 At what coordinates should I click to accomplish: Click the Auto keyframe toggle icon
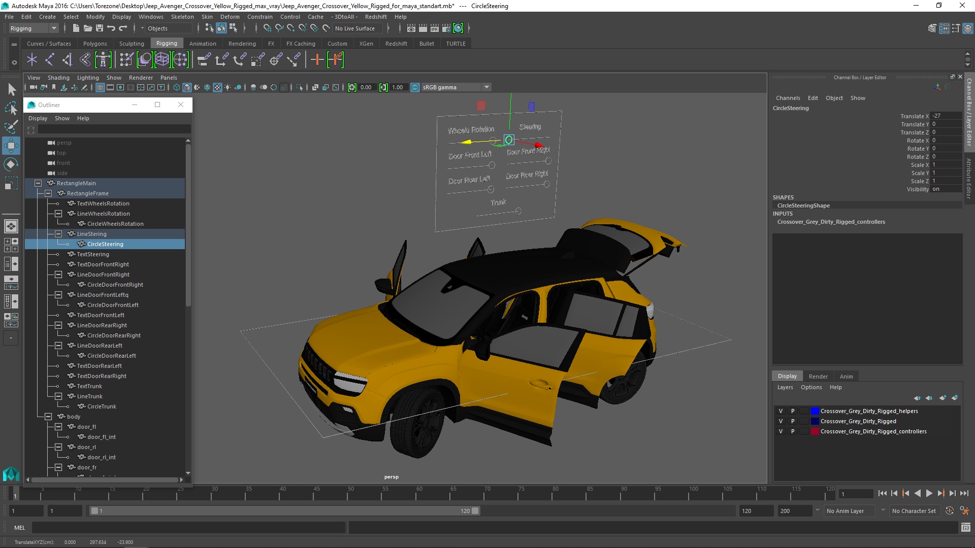pos(949,511)
